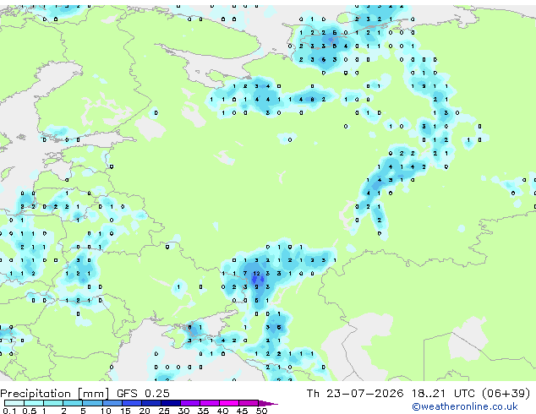Click the Precipitation [mm] title text
Image resolution: width=536 pixels, height=414 pixels.
[x=55, y=394]
